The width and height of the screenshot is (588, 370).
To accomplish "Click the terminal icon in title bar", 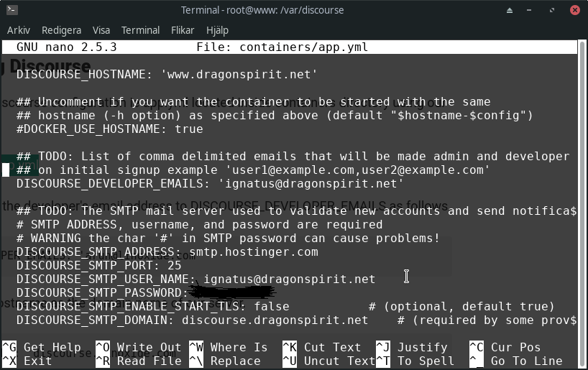I will click(x=12, y=10).
